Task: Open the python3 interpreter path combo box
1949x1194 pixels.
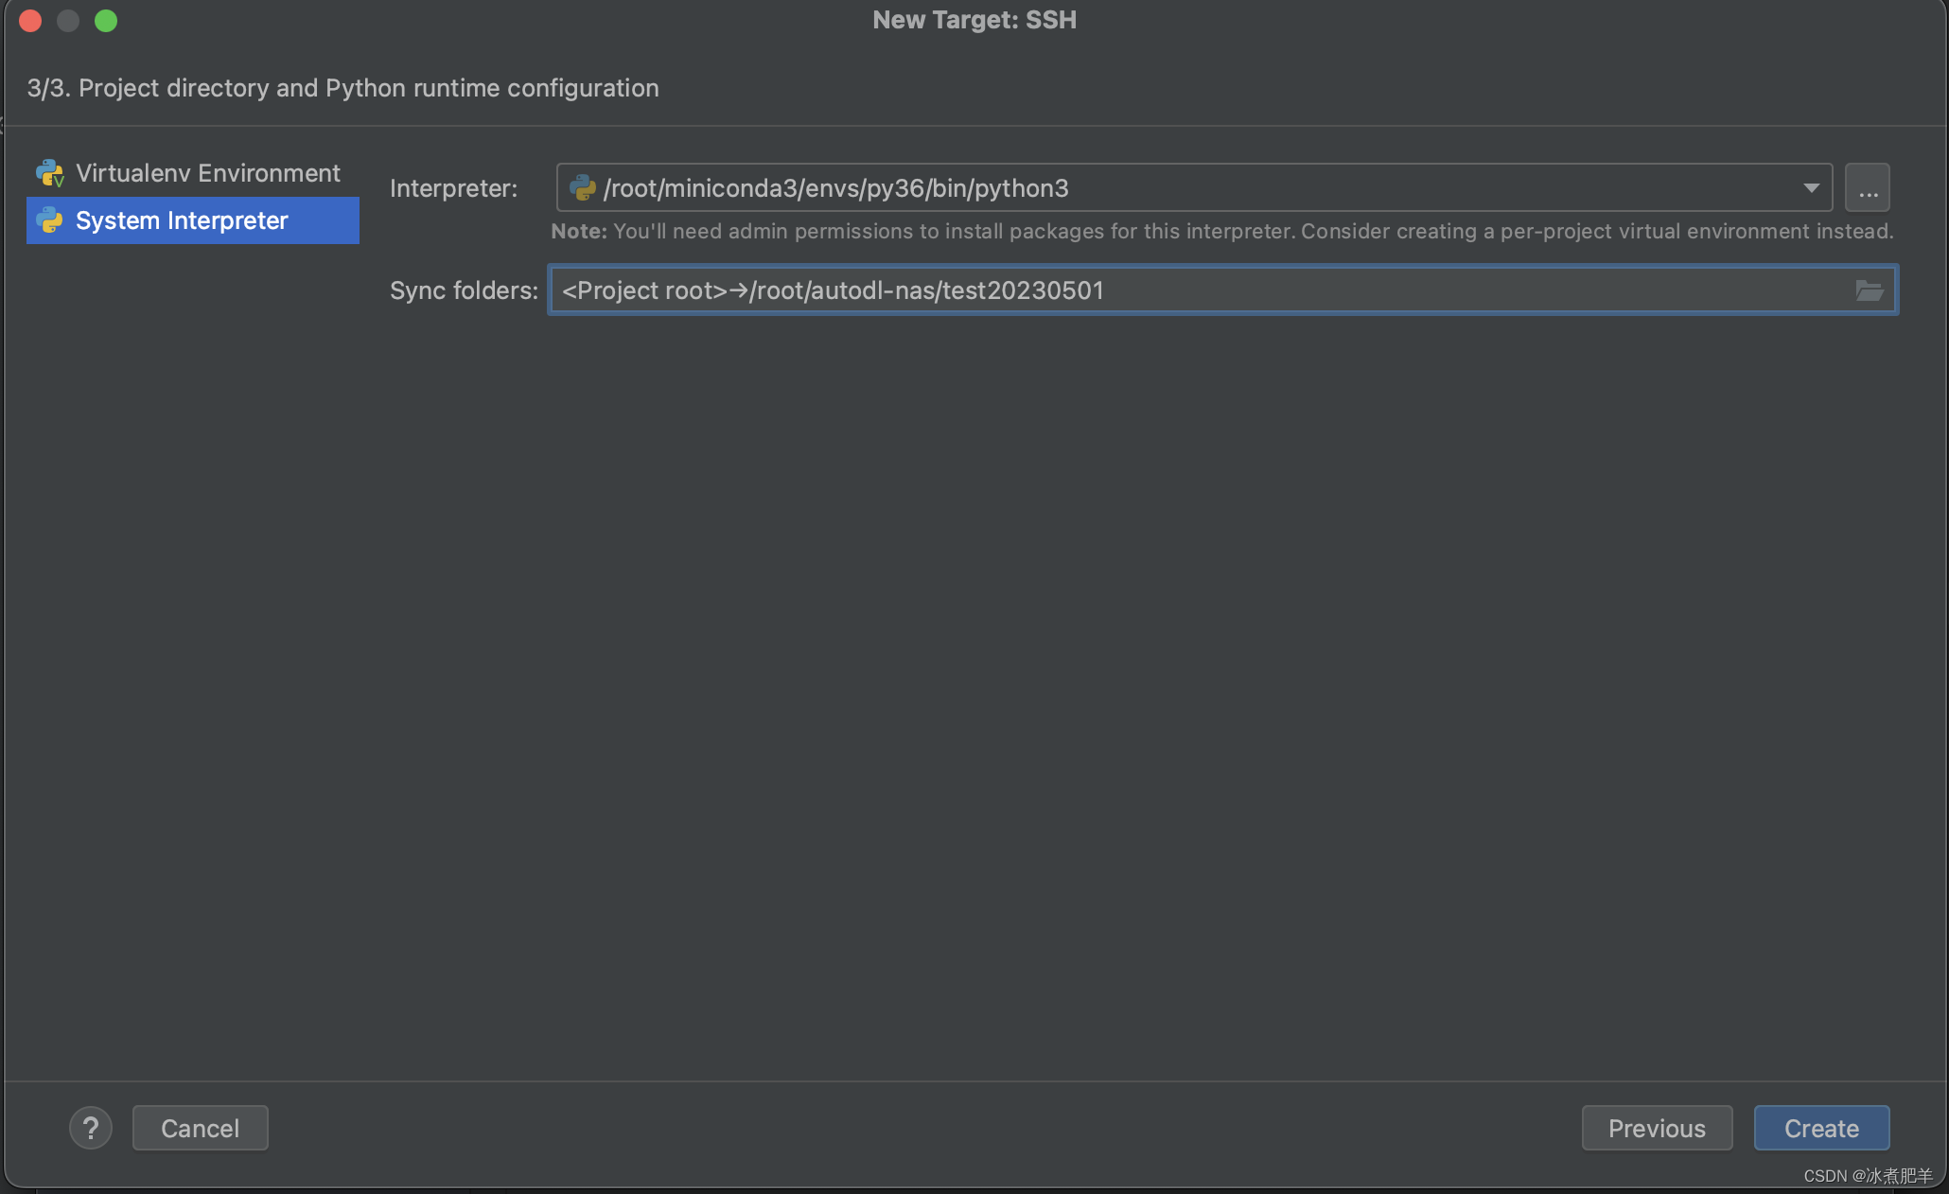Action: point(1183,187)
